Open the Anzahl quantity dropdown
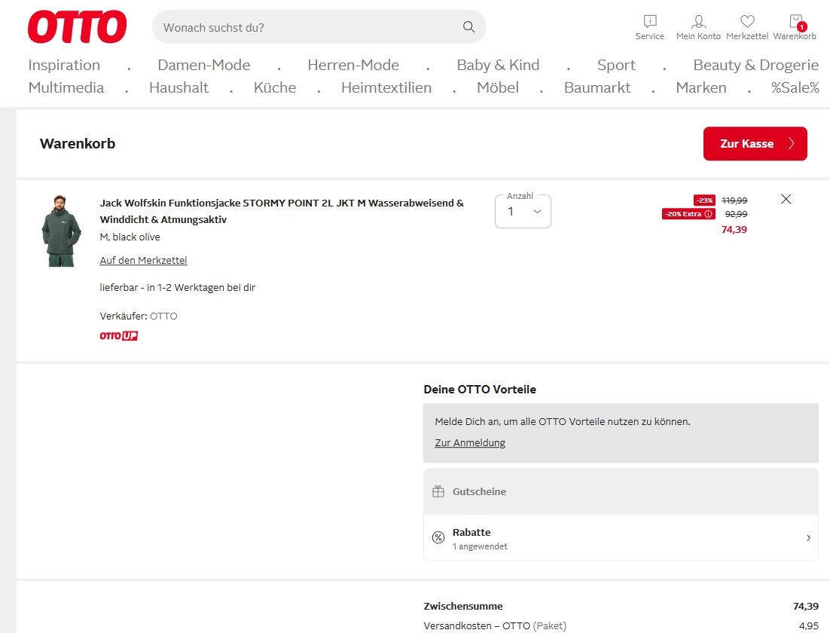Image resolution: width=830 pixels, height=633 pixels. [523, 212]
